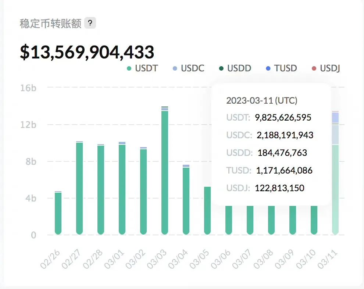Click the USDT value 9,825,626,595
364x289 pixels.
[x=283, y=117]
